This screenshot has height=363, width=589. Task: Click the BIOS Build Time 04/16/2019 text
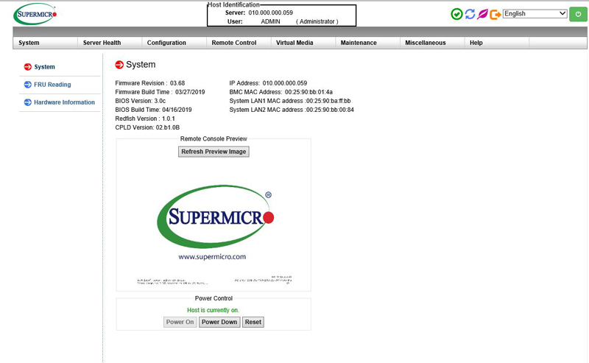click(153, 110)
